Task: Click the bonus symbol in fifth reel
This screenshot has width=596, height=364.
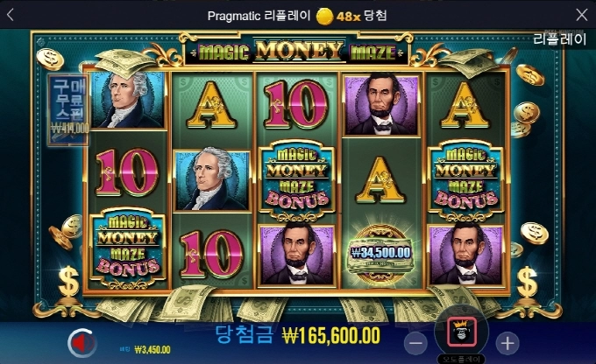Action: pos(465,180)
